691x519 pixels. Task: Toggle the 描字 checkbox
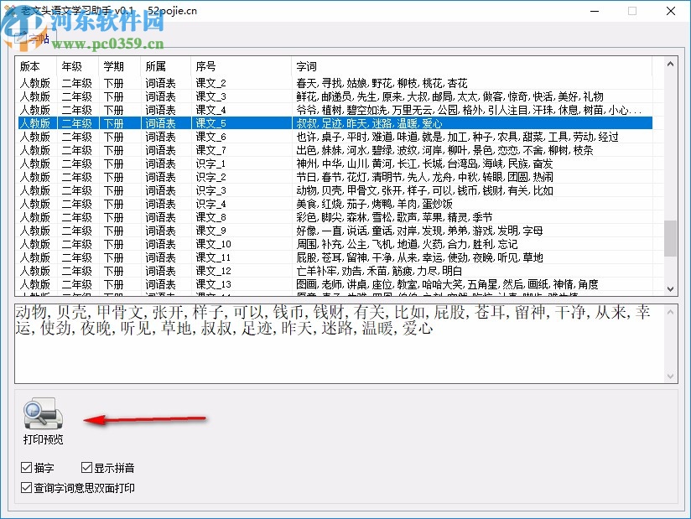click(37, 468)
